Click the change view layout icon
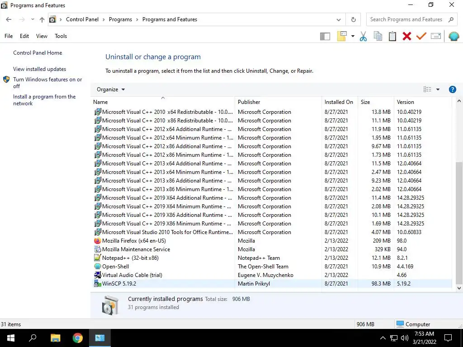Screen dimensions: 463x347 pyautogui.click(x=427, y=89)
